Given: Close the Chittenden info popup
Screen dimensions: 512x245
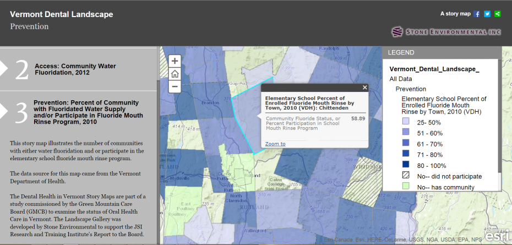Looking at the screenshot, I should pyautogui.click(x=364, y=87).
